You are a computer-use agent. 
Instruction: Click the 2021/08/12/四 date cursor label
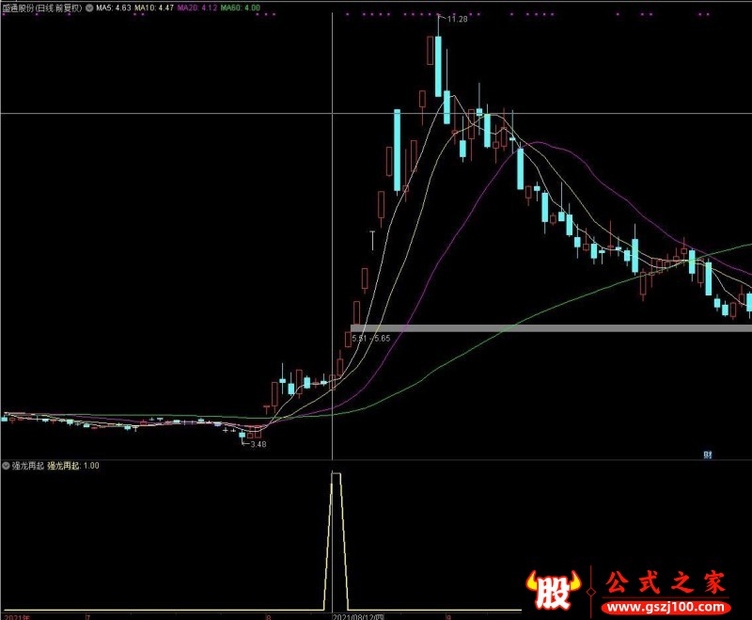pos(359,616)
